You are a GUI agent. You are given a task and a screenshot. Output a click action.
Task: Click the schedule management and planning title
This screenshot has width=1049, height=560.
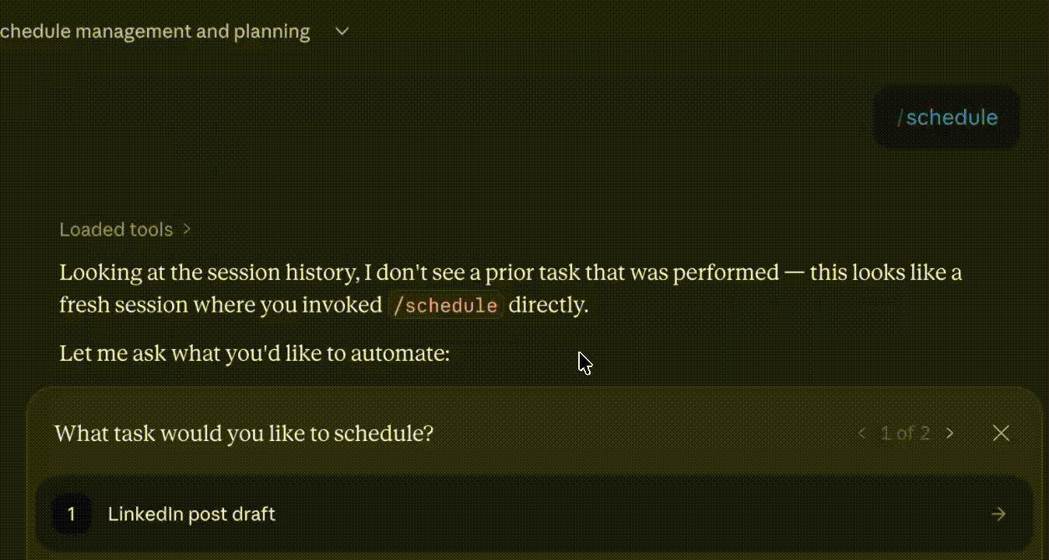[x=155, y=32]
